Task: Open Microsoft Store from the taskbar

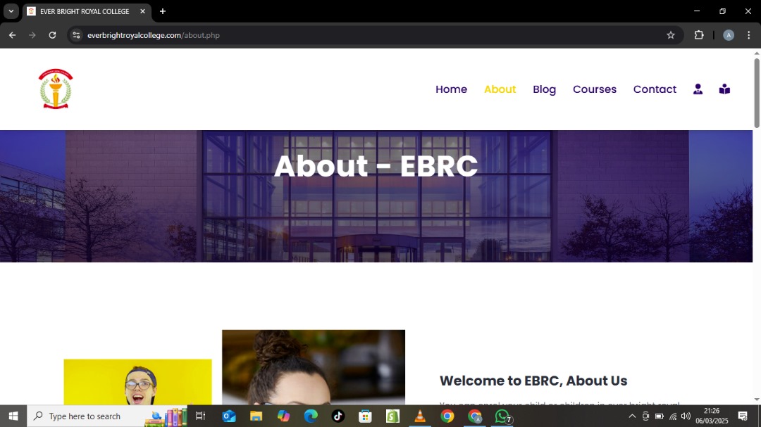Action: coord(365,416)
